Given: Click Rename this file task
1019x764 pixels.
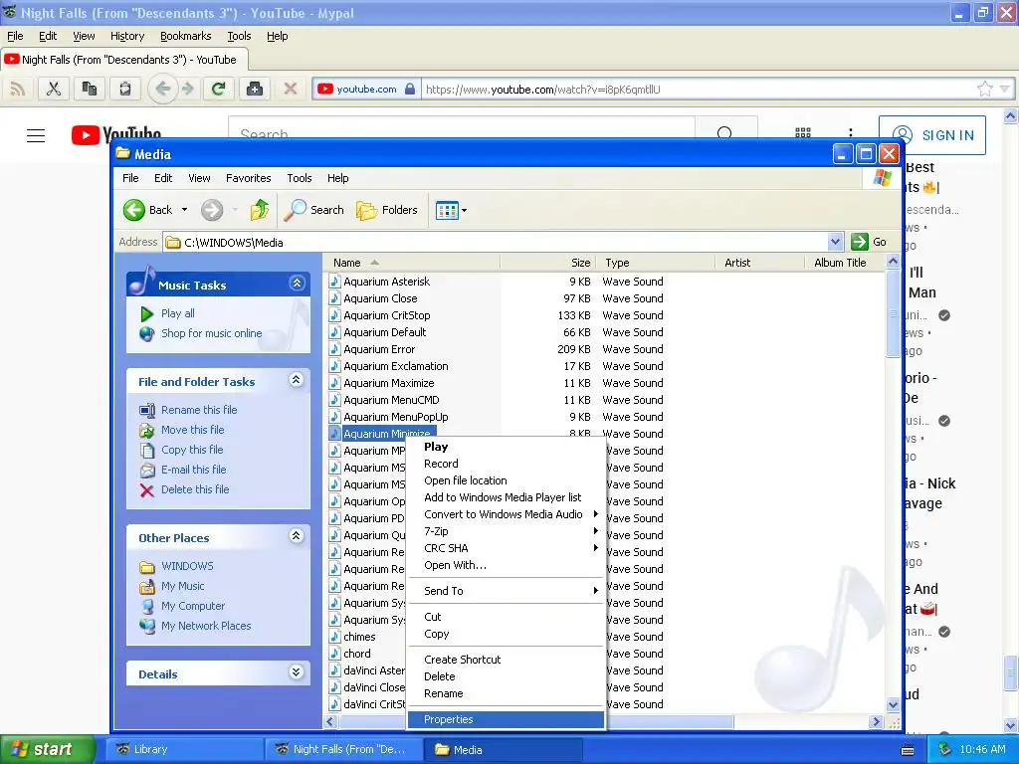Looking at the screenshot, I should (199, 410).
